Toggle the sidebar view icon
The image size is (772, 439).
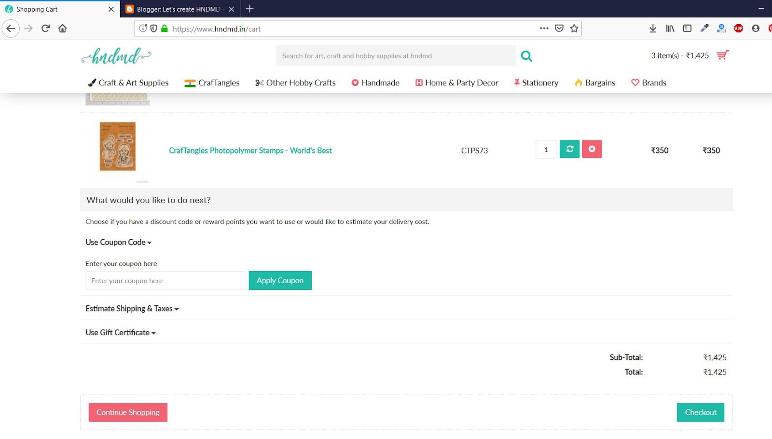point(687,28)
